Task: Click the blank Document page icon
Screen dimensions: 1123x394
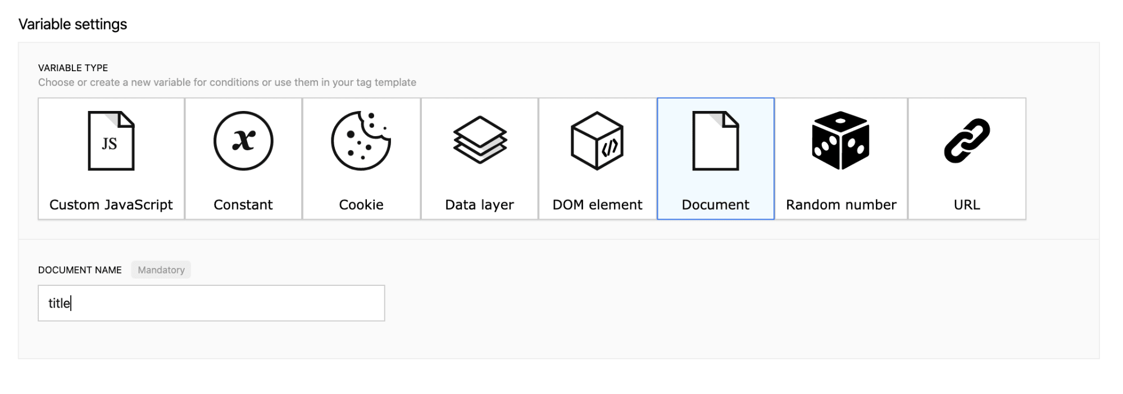Action: tap(715, 141)
